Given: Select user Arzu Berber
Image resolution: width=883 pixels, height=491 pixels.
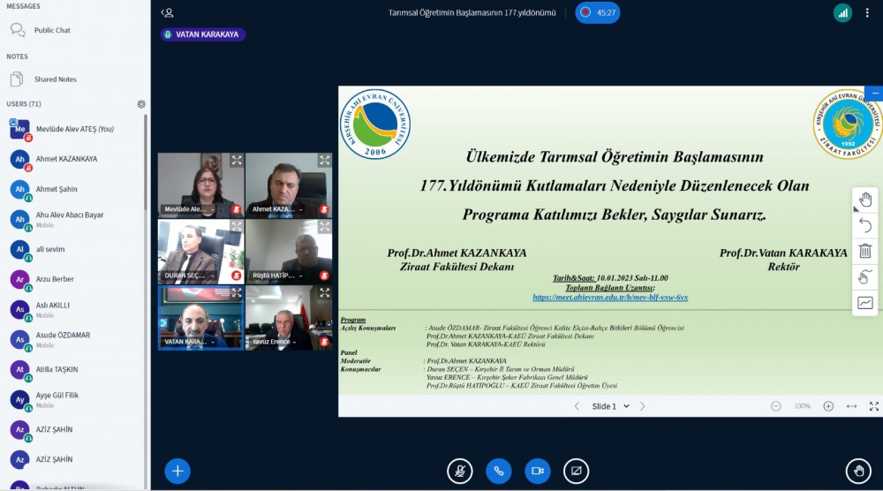Looking at the screenshot, I should 74,279.
